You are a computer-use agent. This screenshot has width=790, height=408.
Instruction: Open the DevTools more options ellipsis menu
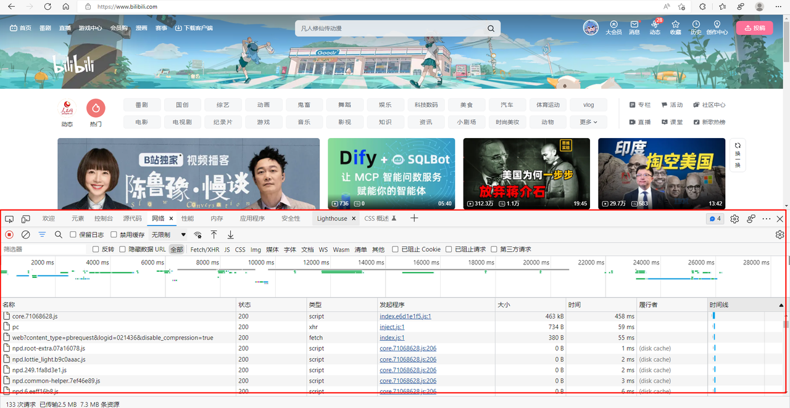[767, 219]
